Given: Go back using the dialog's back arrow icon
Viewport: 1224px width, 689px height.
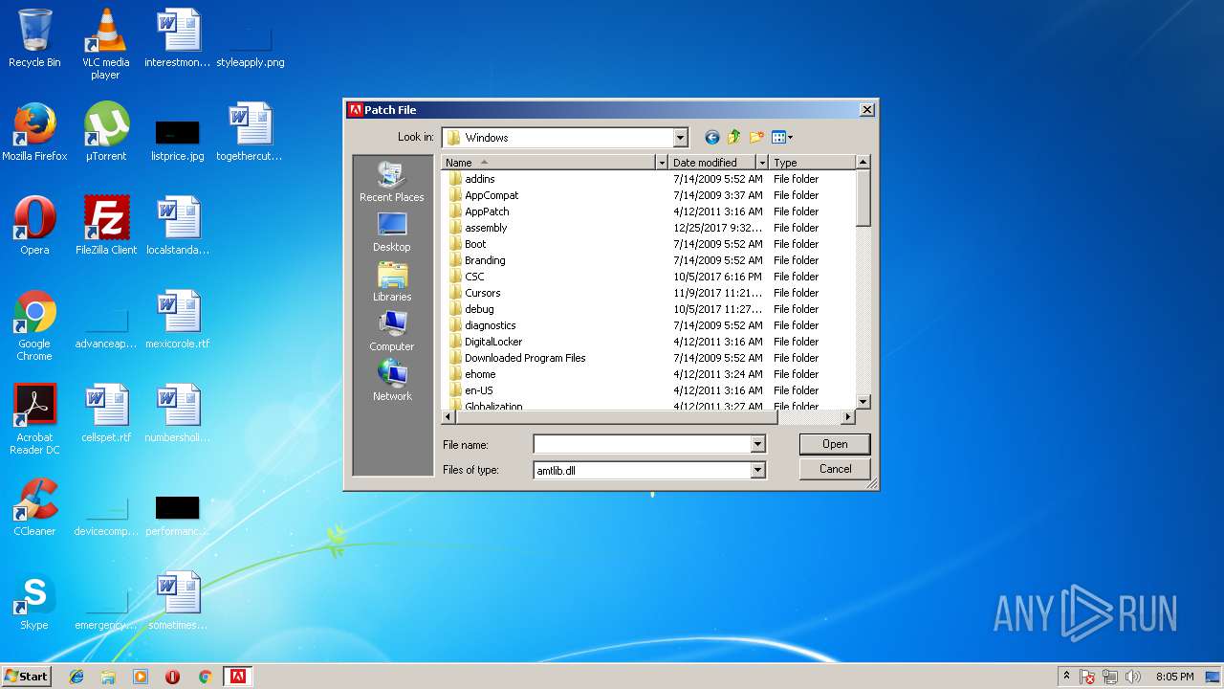Looking at the screenshot, I should point(711,138).
